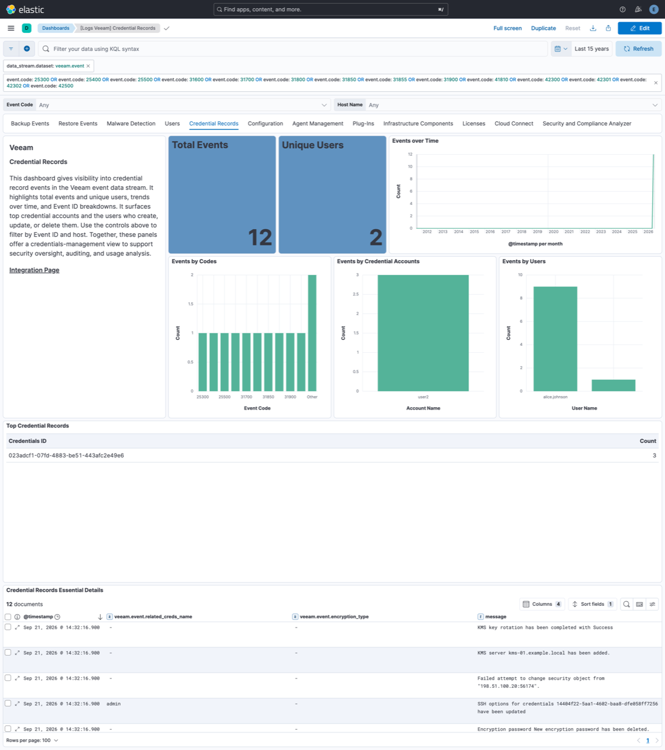
Task: Click the alice.johnson bar in Users chart
Action: coord(555,339)
